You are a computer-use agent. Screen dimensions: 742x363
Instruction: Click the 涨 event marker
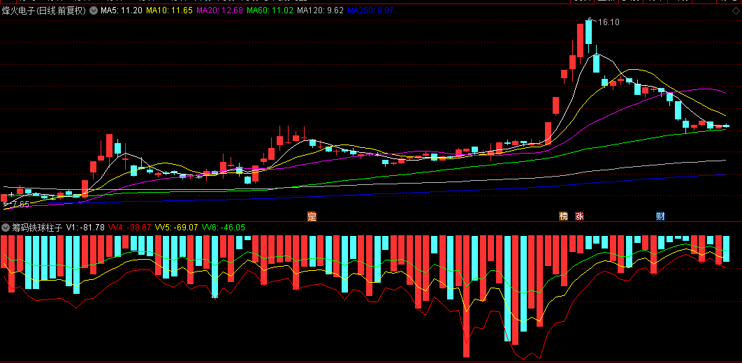coord(580,216)
